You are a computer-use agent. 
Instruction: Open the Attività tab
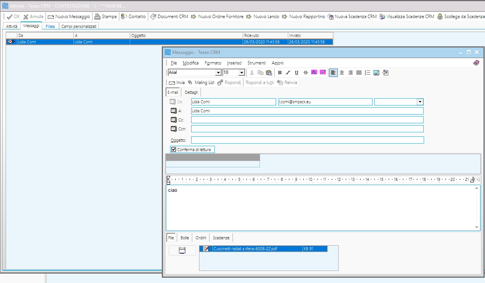click(x=12, y=26)
